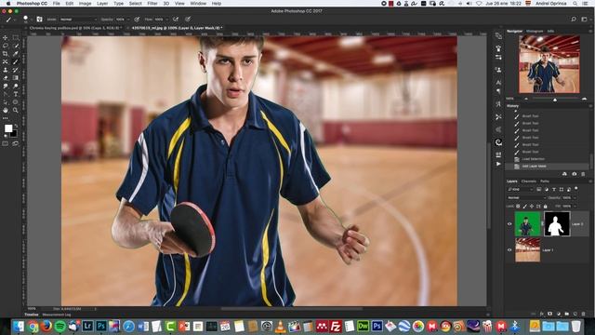This screenshot has height=335, width=595.
Task: Click the layer styles fx icon
Action: pos(542,314)
